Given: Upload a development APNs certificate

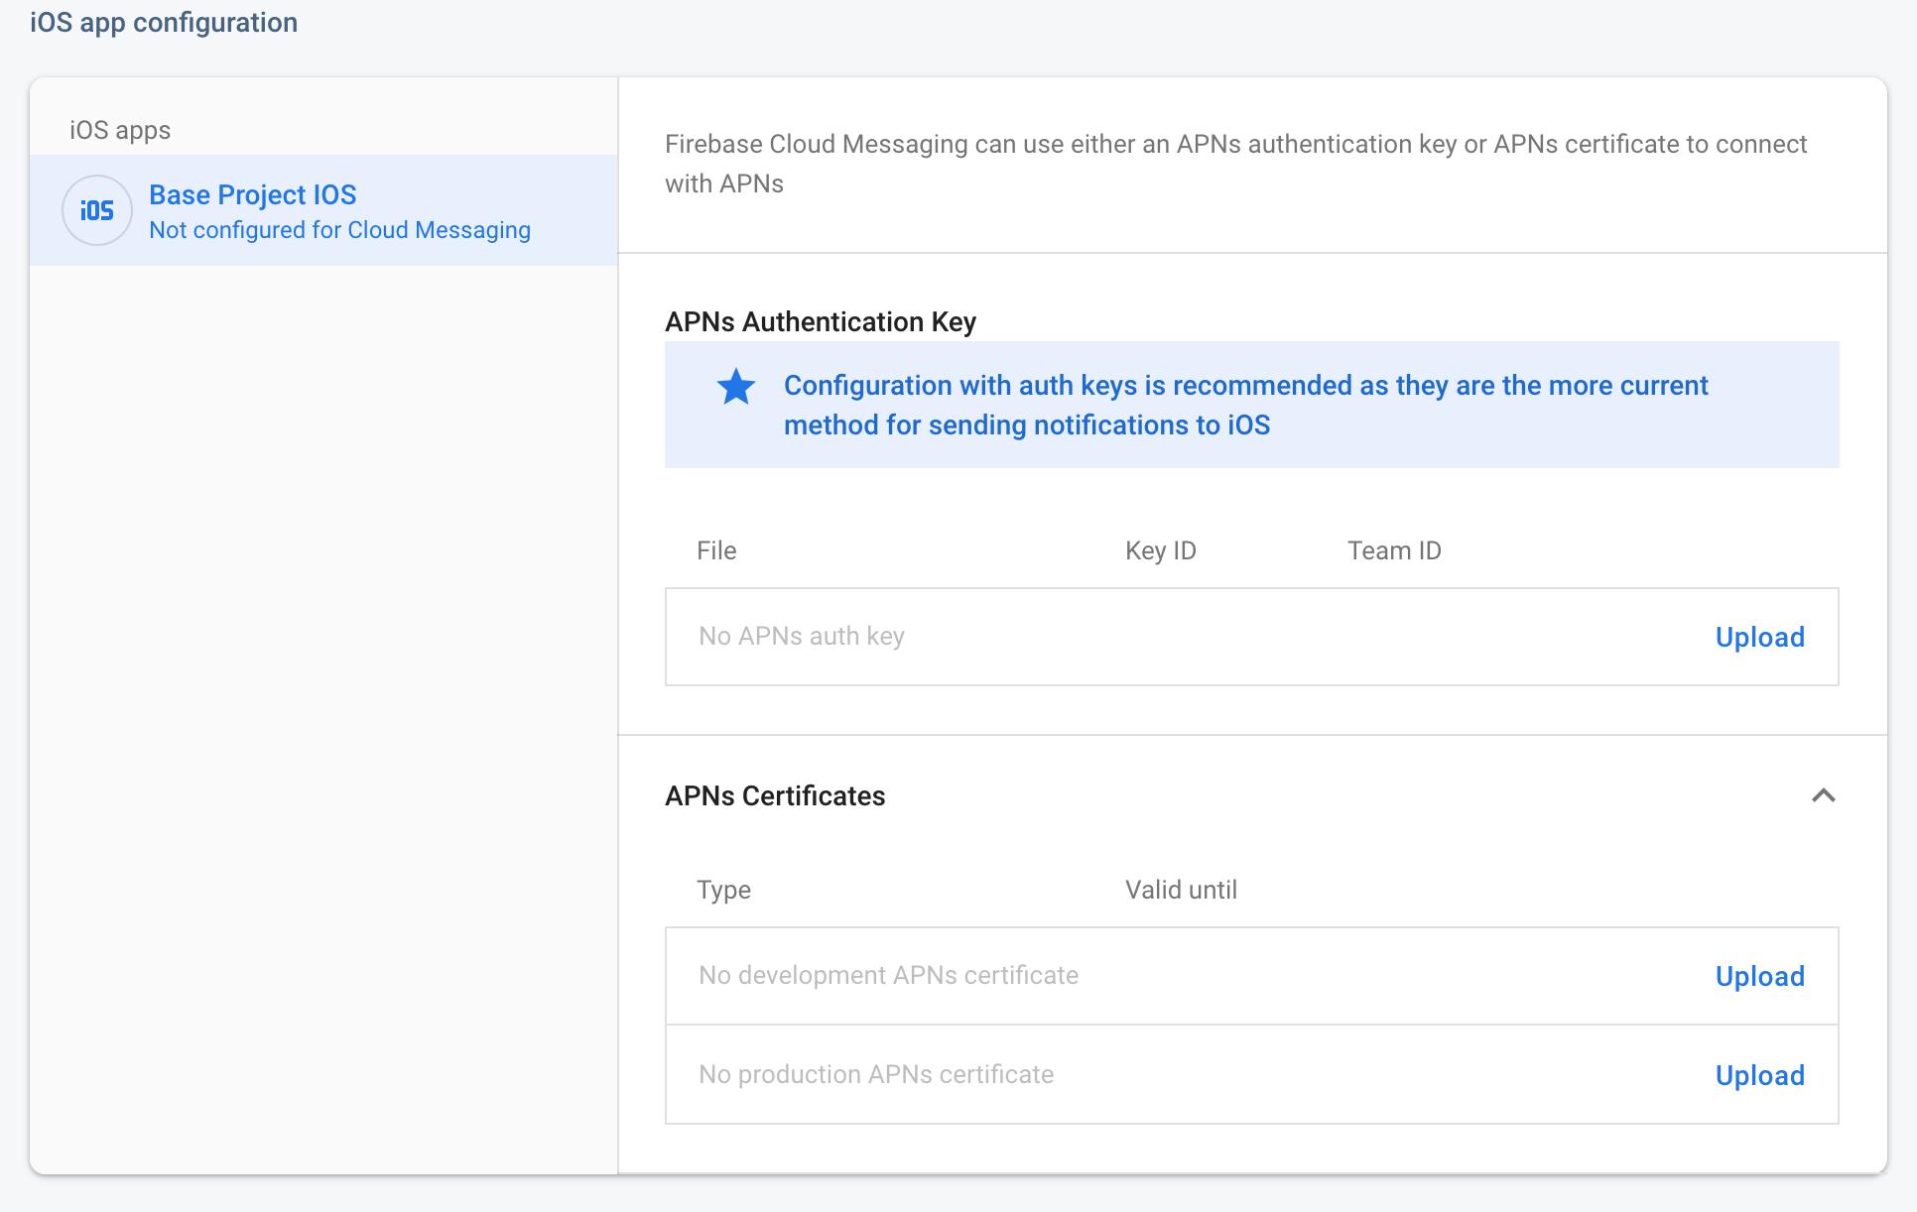Looking at the screenshot, I should (1759, 976).
